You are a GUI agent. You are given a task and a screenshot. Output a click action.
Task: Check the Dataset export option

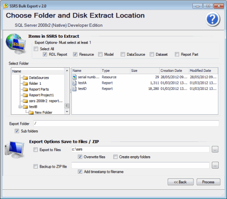[152, 54]
